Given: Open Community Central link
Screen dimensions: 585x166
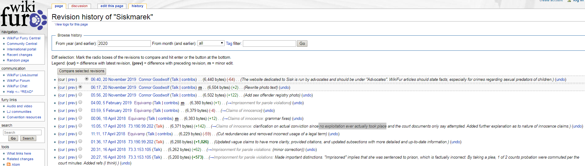Looking at the screenshot, I should coord(22,44).
